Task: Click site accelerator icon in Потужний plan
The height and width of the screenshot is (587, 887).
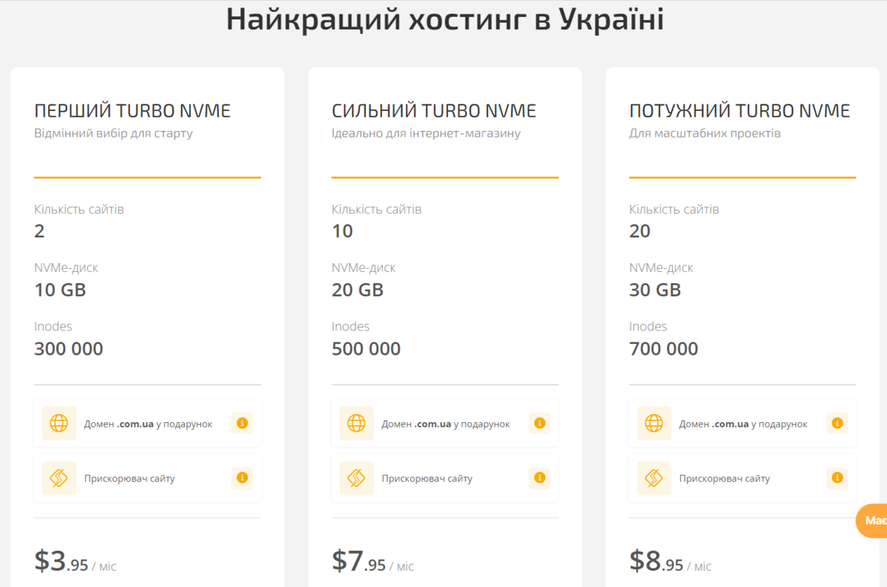Action: (654, 478)
